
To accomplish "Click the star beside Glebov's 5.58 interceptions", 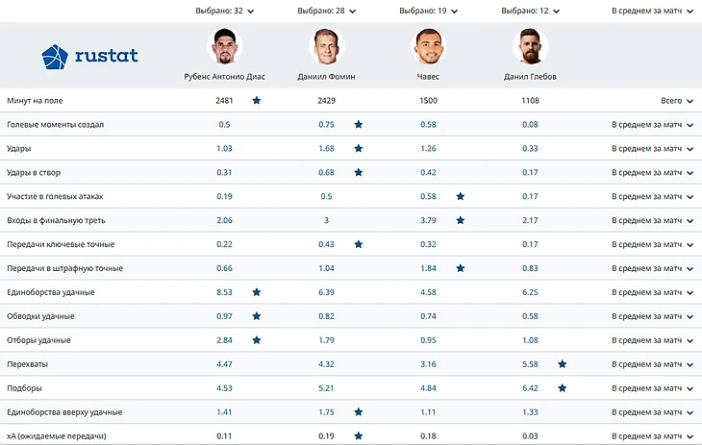I will (x=562, y=364).
